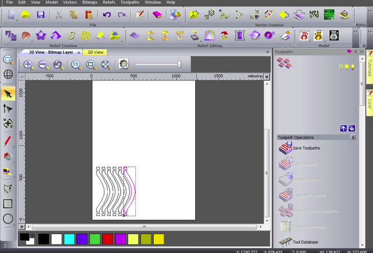The width and height of the screenshot is (373, 253).
Task: Click the Nesting vector tool icon
Action: tap(314, 14)
